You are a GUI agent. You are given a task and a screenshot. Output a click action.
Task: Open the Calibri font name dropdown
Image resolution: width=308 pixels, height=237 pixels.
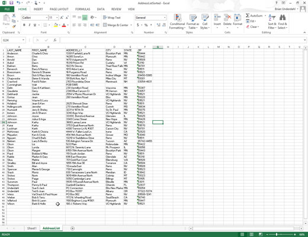point(47,18)
